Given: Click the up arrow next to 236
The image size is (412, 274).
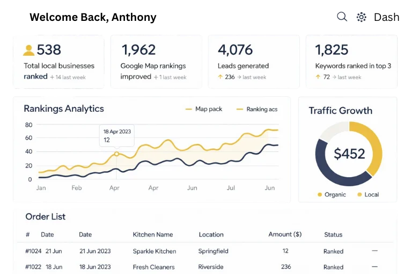Looking at the screenshot, I should tap(220, 77).
